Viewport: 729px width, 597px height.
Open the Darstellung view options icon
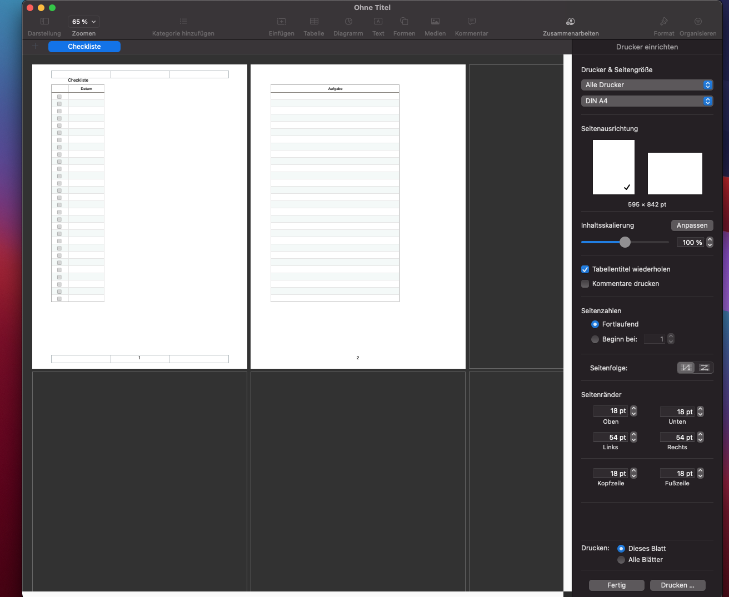pos(44,22)
